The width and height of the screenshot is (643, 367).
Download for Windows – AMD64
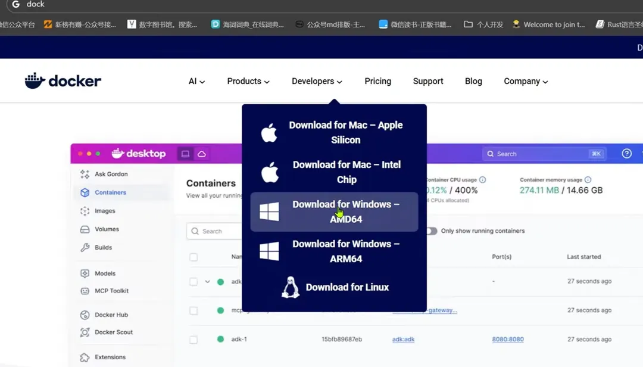click(334, 212)
